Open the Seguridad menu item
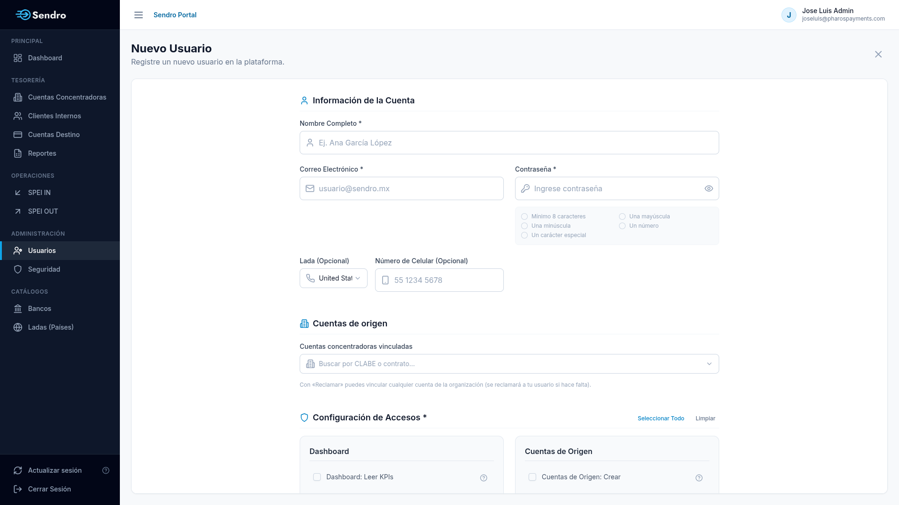This screenshot has height=505, width=899. click(60, 269)
